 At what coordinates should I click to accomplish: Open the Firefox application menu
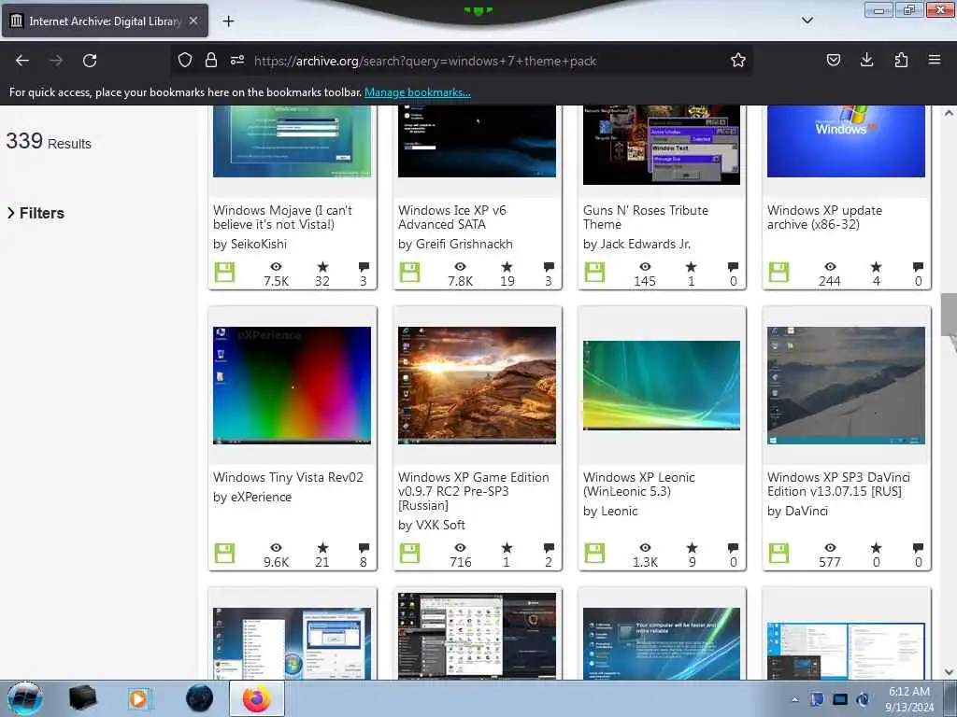(x=934, y=60)
